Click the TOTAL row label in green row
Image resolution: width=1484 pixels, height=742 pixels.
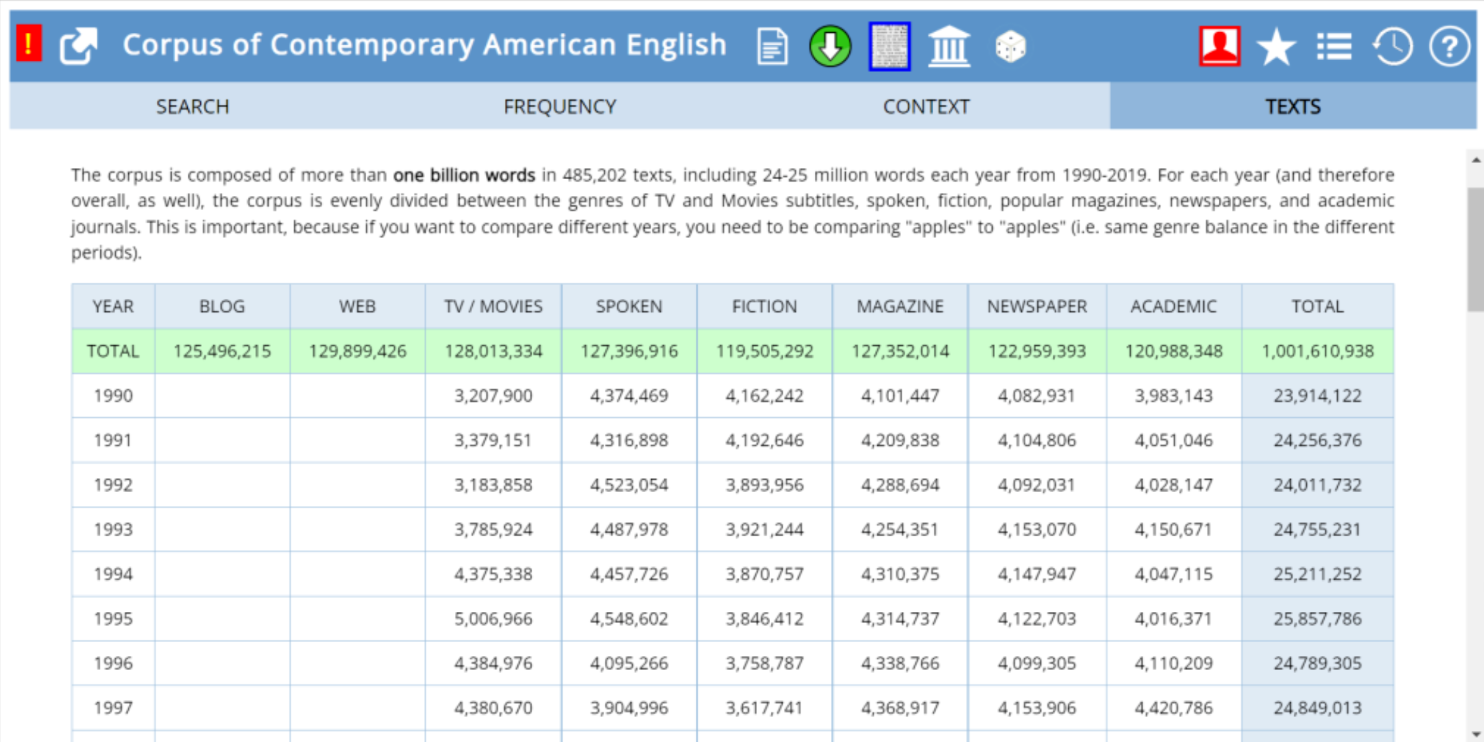pos(113,351)
